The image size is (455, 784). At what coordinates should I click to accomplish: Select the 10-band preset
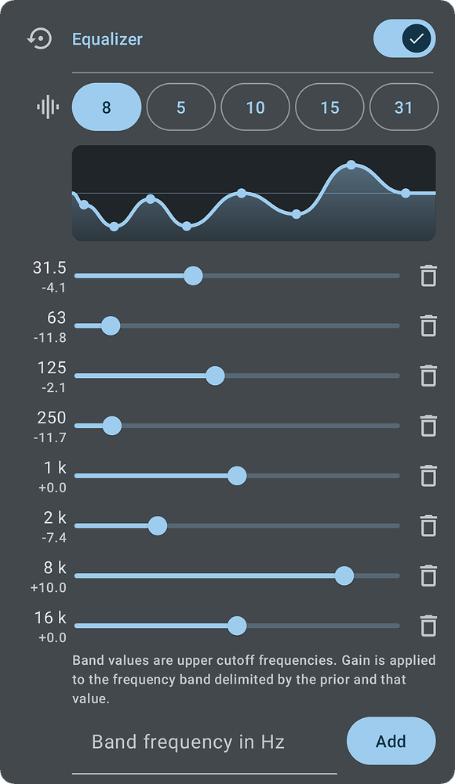point(255,107)
